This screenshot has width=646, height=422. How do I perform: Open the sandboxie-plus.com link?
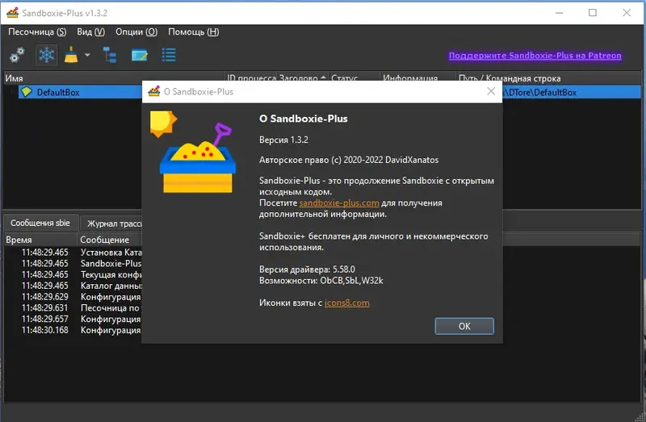click(339, 203)
